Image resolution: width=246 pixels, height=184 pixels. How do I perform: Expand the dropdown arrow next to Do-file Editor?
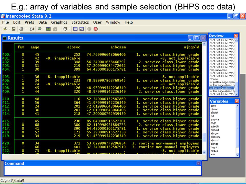tap(69, 29)
